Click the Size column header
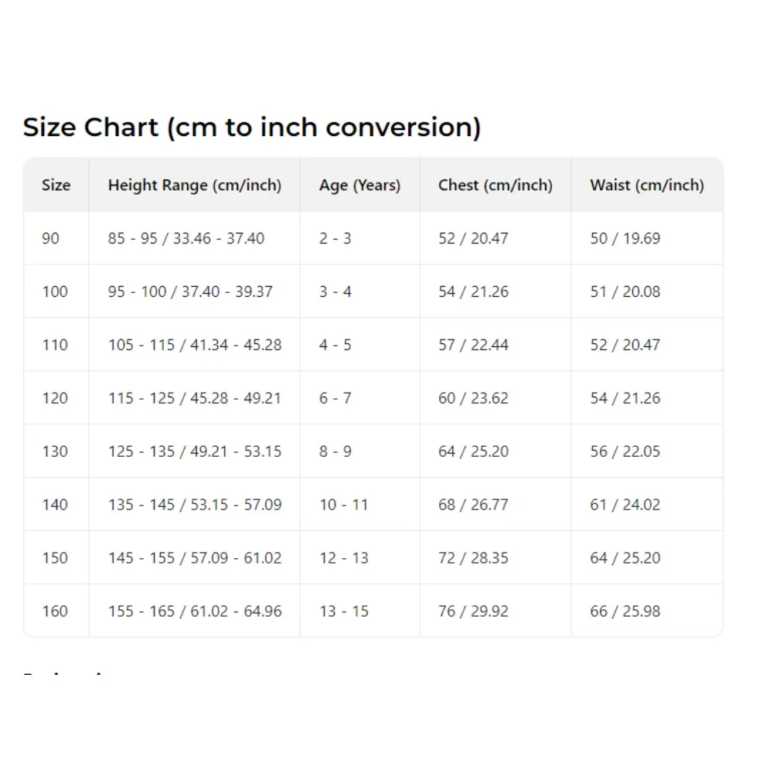The image size is (773, 773). [56, 186]
